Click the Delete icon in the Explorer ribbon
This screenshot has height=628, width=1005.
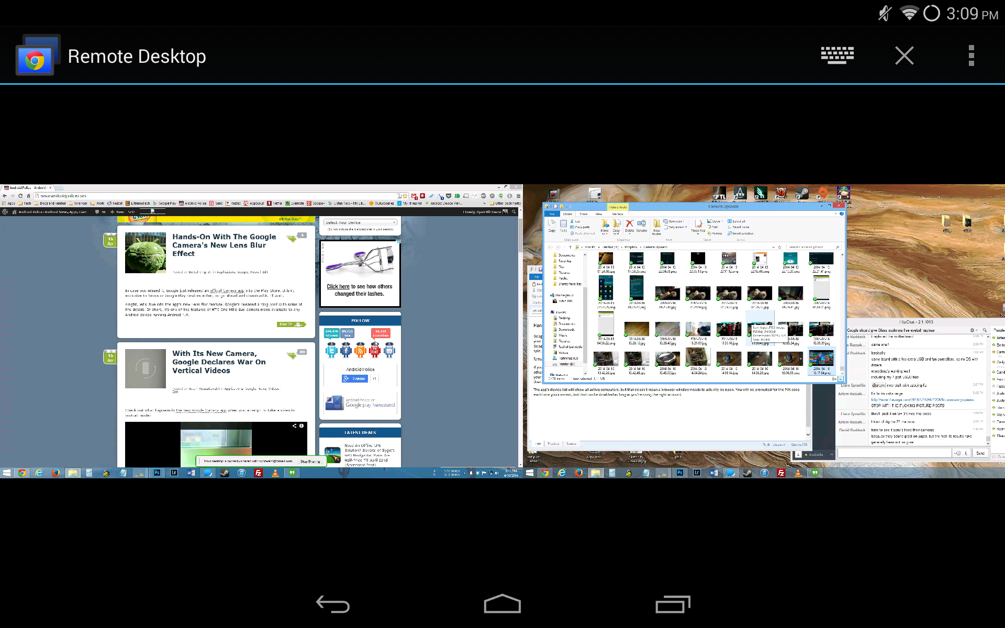(x=629, y=225)
